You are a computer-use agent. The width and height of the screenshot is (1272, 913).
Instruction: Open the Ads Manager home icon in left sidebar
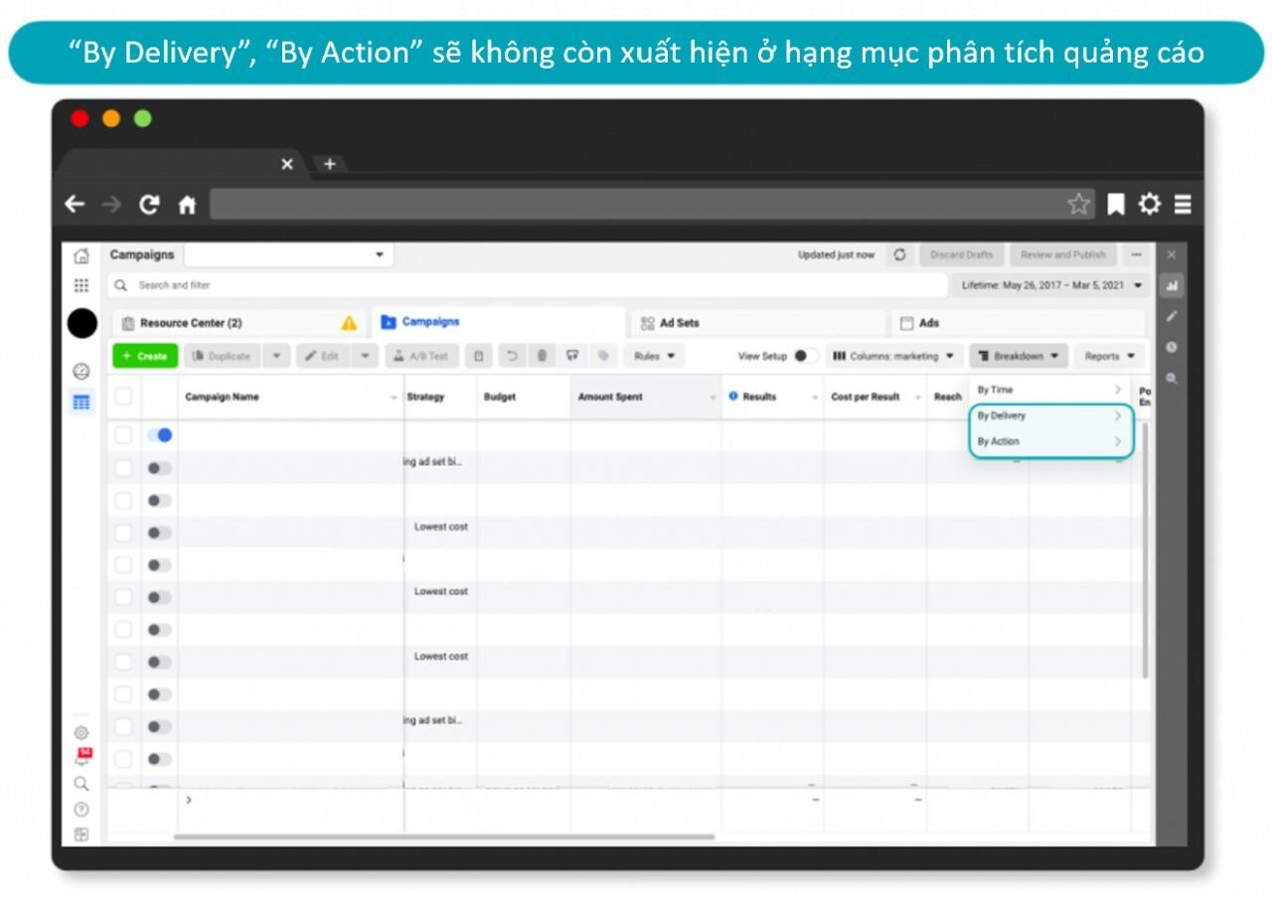click(81, 255)
